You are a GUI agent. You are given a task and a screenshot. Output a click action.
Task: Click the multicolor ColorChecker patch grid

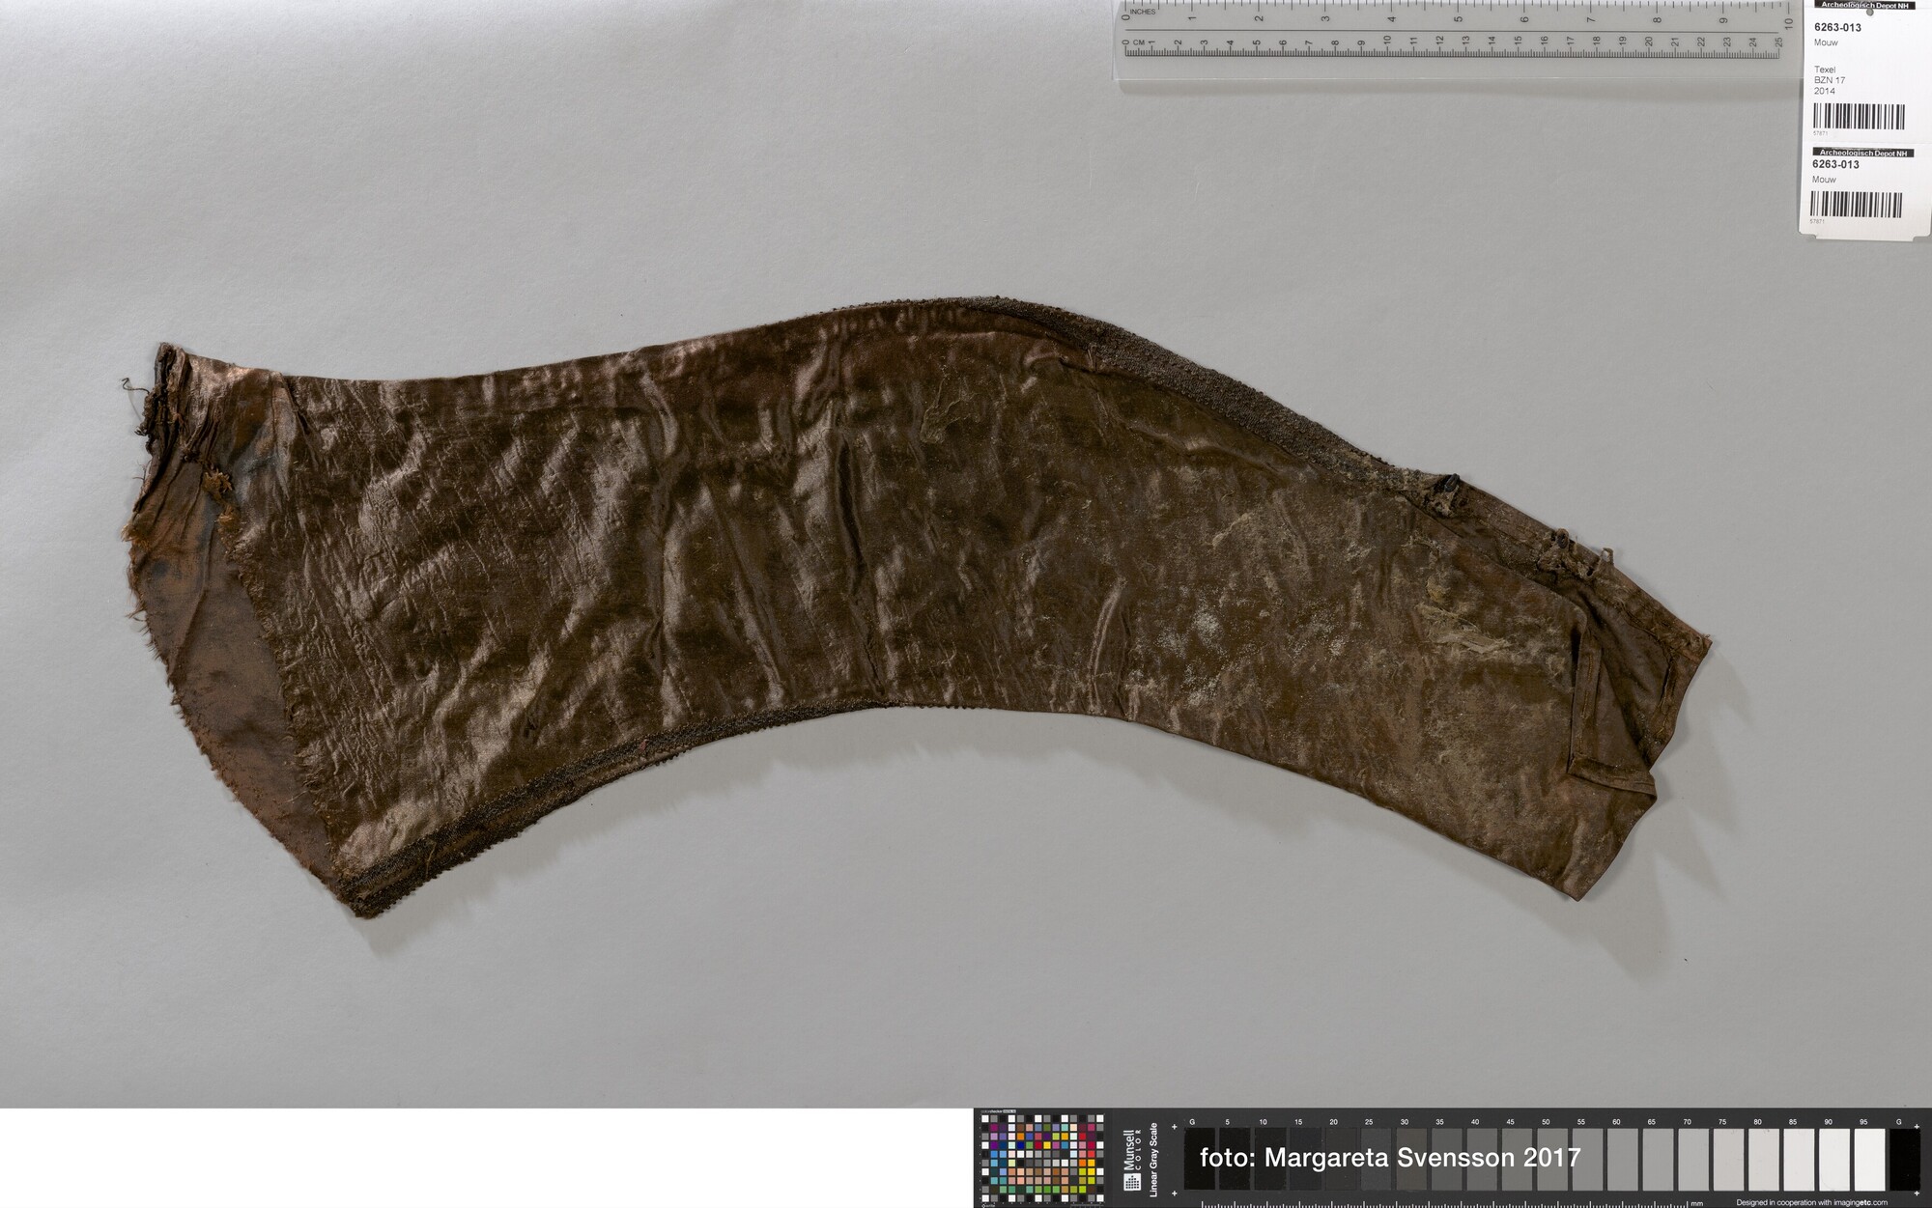[1042, 1158]
